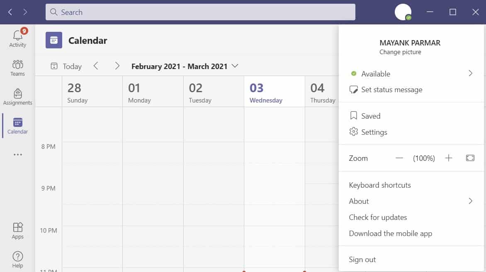Click Change picture link
Screen dimensions: 486x272
coord(400,52)
